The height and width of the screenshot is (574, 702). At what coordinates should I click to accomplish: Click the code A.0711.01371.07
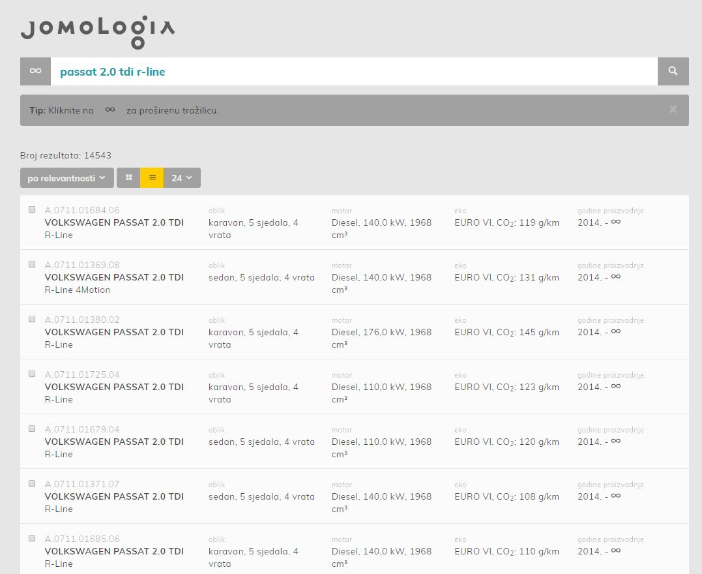[82, 484]
